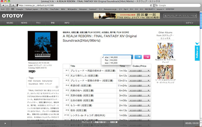Open the MUSIC navigation menu item
202x127 pixels.
[10, 23]
